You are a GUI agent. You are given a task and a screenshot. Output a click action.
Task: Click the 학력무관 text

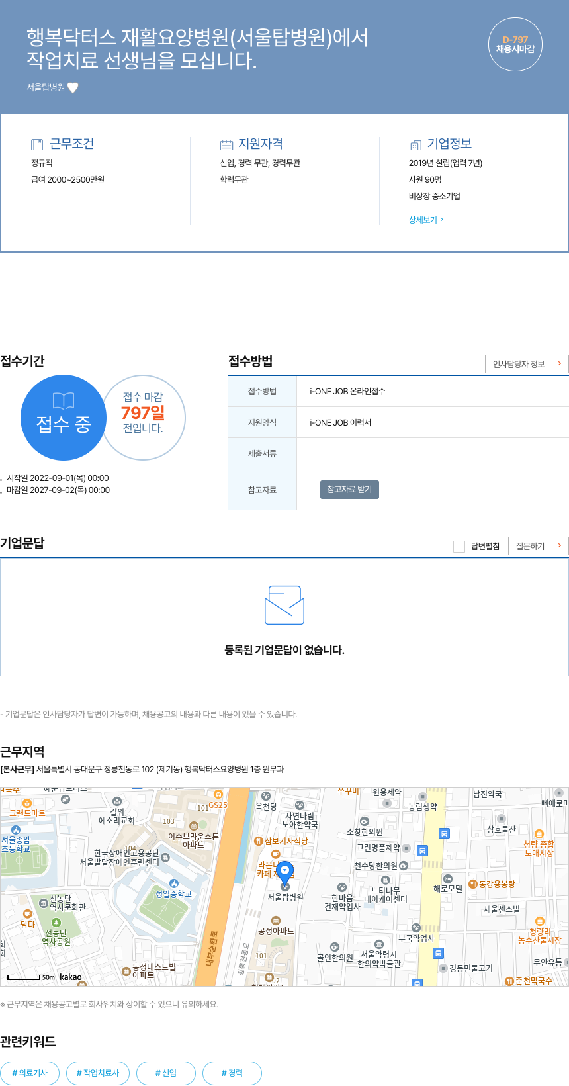234,179
